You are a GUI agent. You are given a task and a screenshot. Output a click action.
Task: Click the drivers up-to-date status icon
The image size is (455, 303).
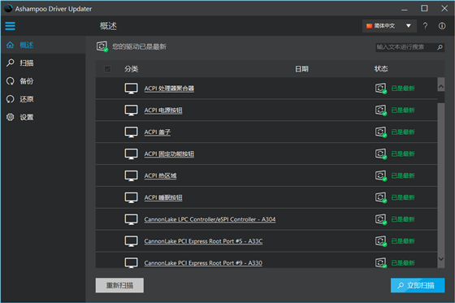(x=102, y=46)
